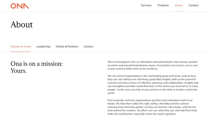This screenshot has height=123, width=209.
Task: Click the word "Yours." in the headline
Action: (x=19, y=70)
